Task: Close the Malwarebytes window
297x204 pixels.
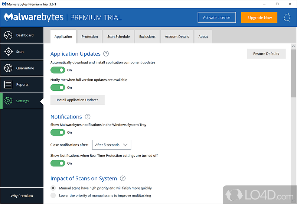Action: tap(290, 4)
